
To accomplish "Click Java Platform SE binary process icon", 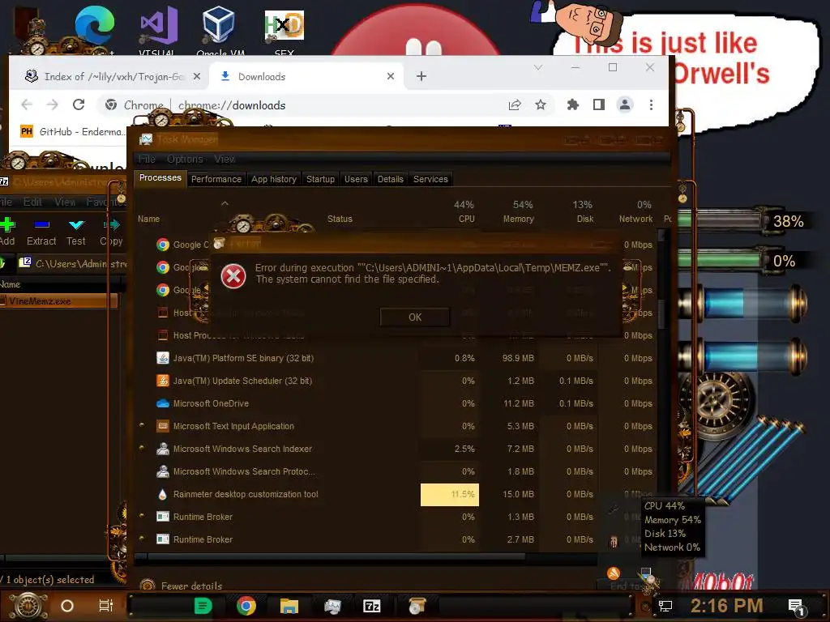I will (x=162, y=358).
